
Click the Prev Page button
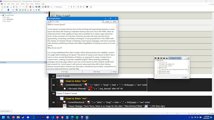pos(65,72)
